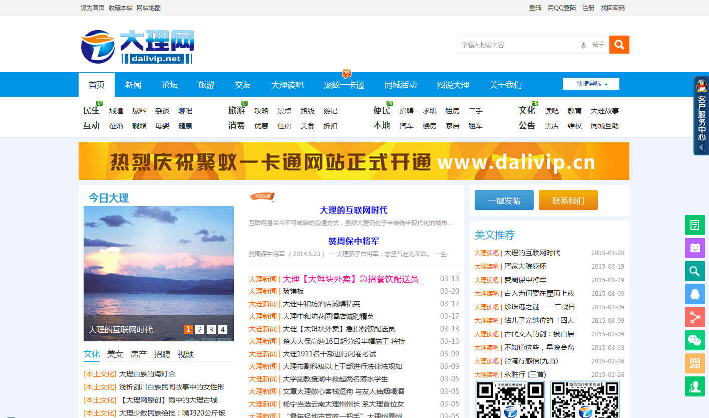Click the purple calendar sign-in sidebar icon
Image resolution: width=709 pixels, height=418 pixels.
(x=694, y=248)
